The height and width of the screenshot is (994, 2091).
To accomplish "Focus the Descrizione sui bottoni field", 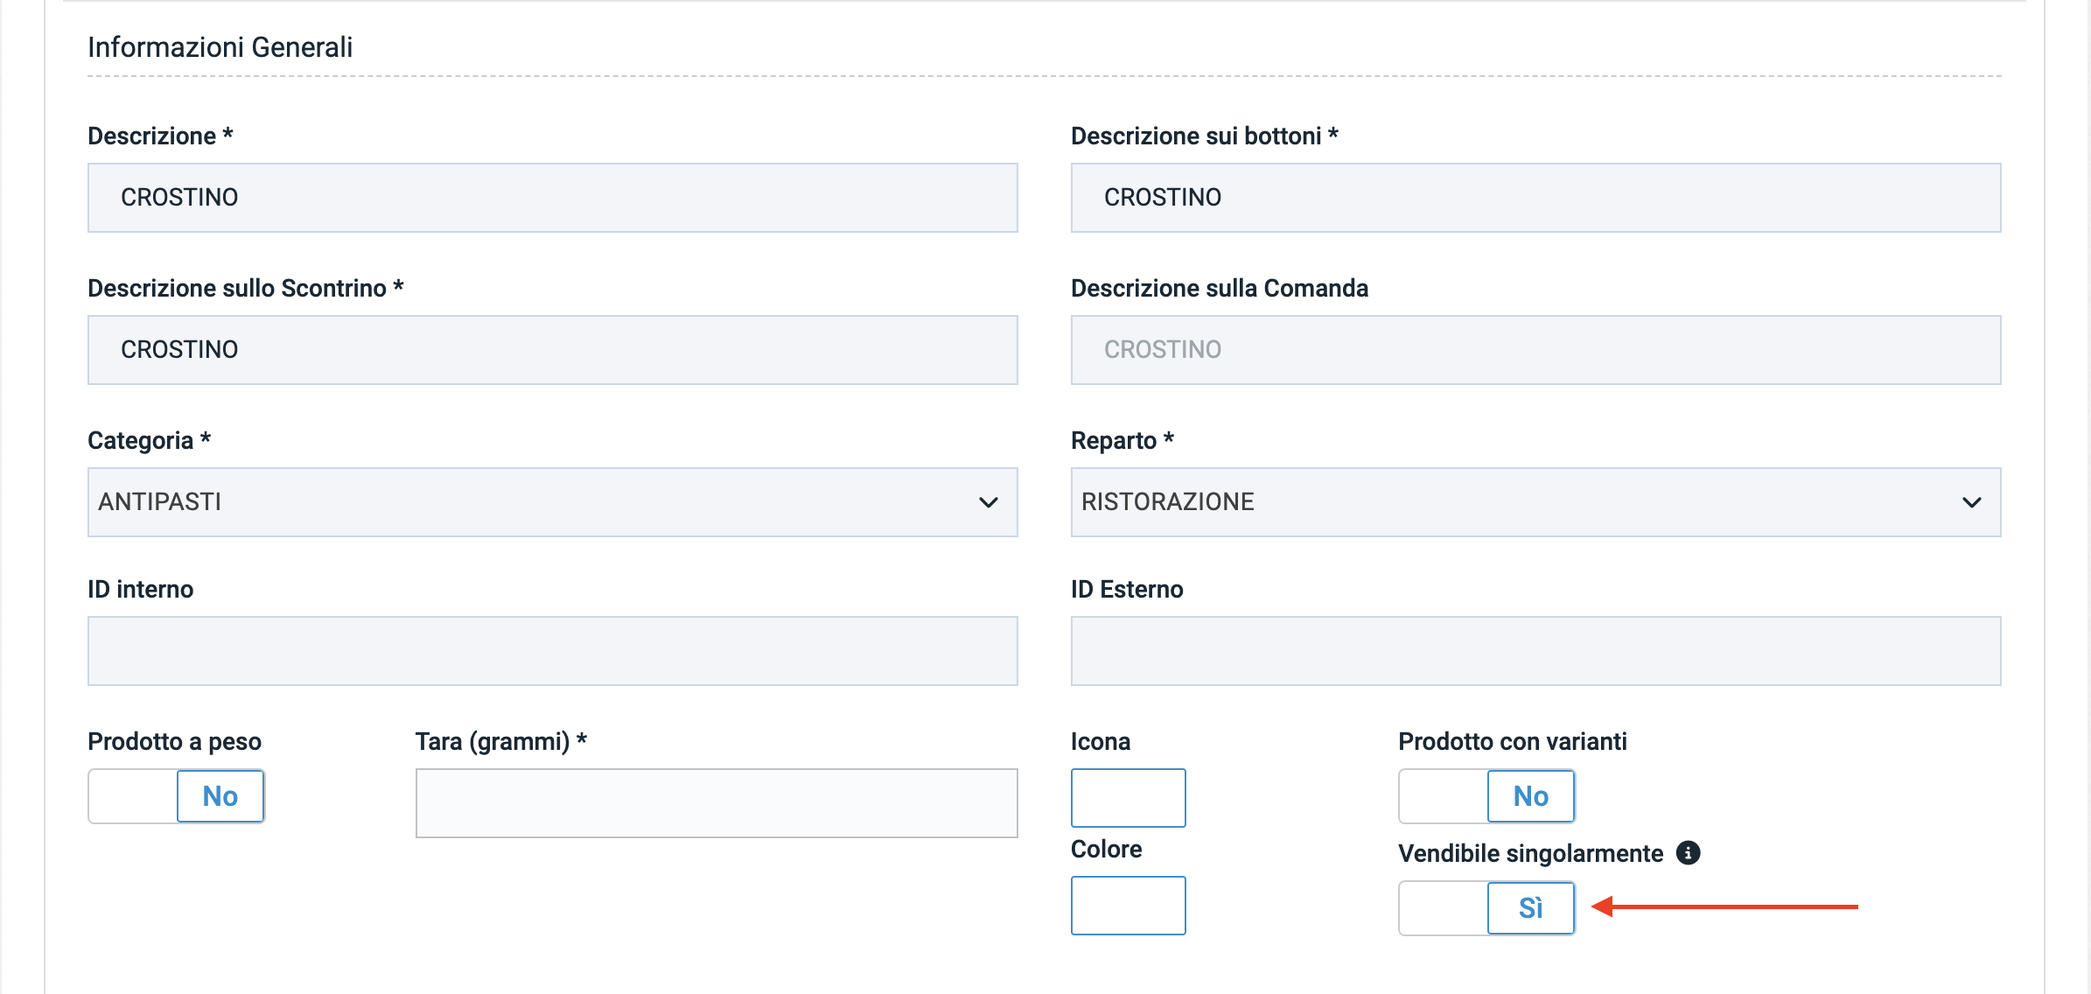I will [x=1535, y=198].
